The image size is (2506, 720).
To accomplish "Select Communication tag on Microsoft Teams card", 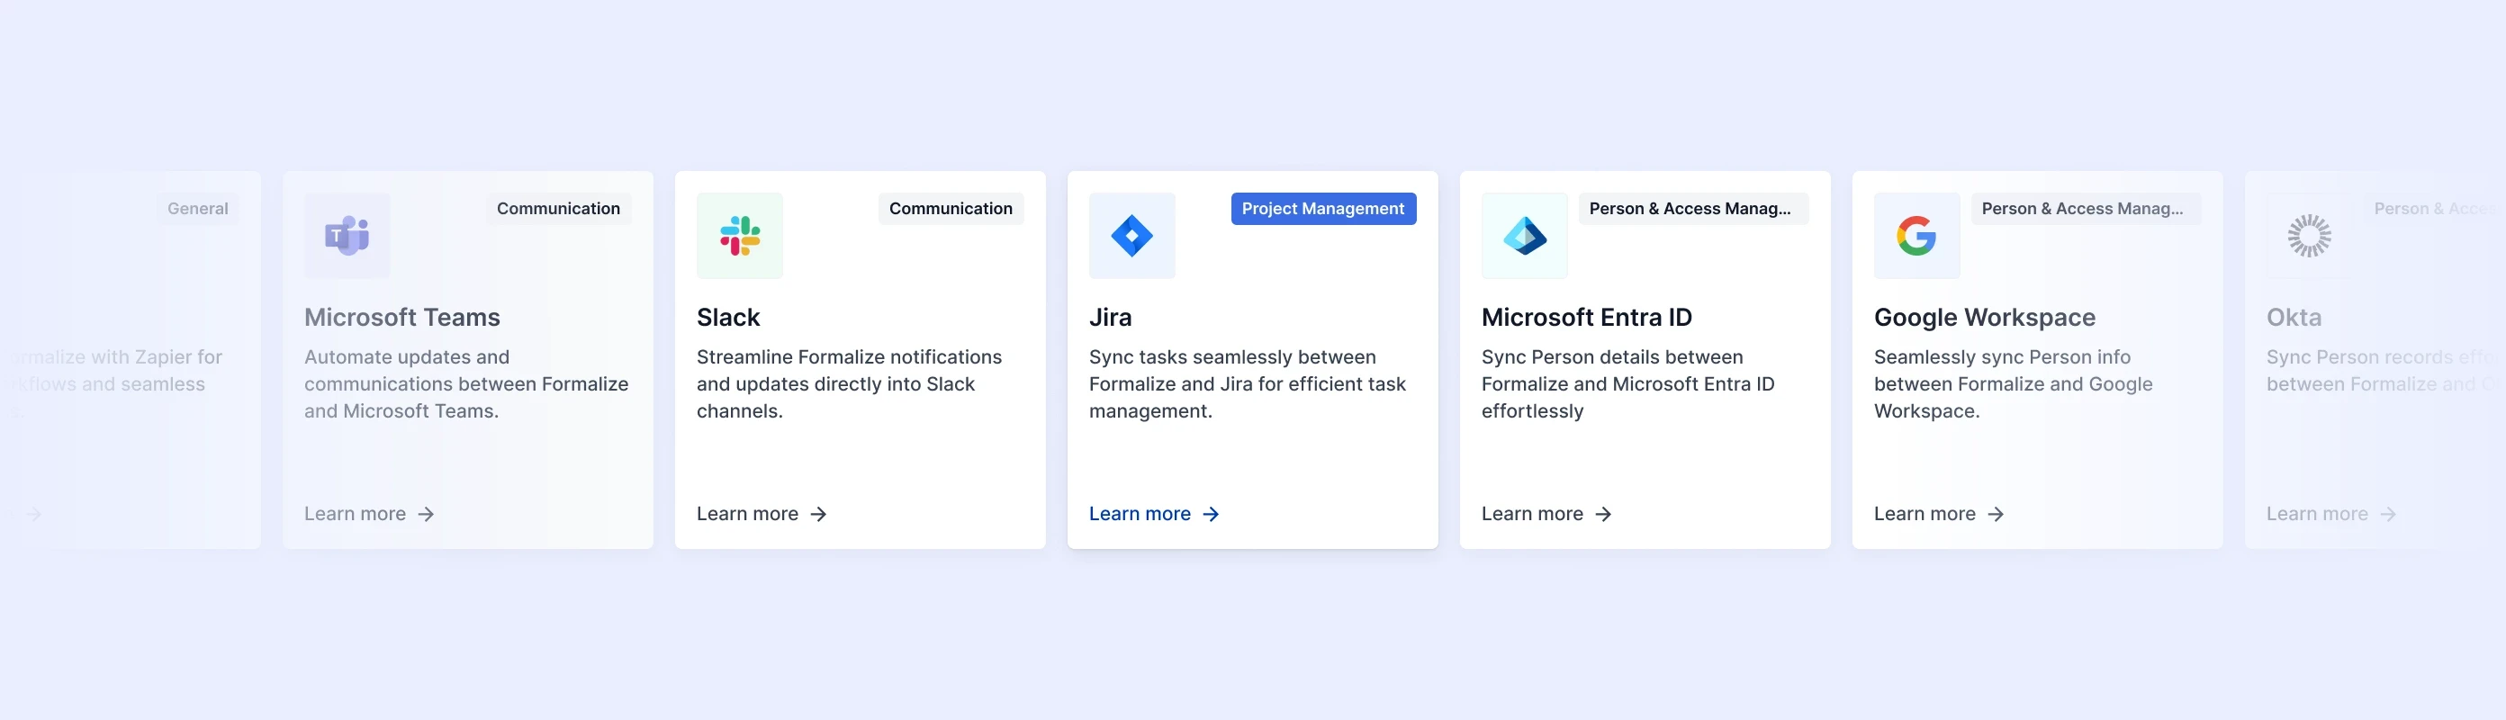I will pyautogui.click(x=558, y=208).
